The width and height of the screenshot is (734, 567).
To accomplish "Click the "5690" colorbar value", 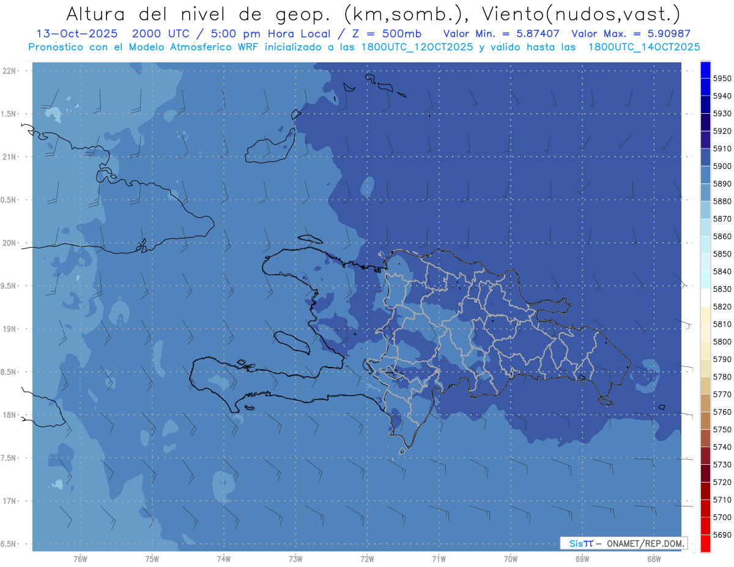I will click(722, 535).
